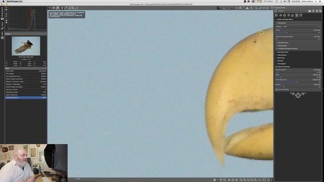Open the Color tools tab
The width and height of the screenshot is (324, 182).
(285, 15)
